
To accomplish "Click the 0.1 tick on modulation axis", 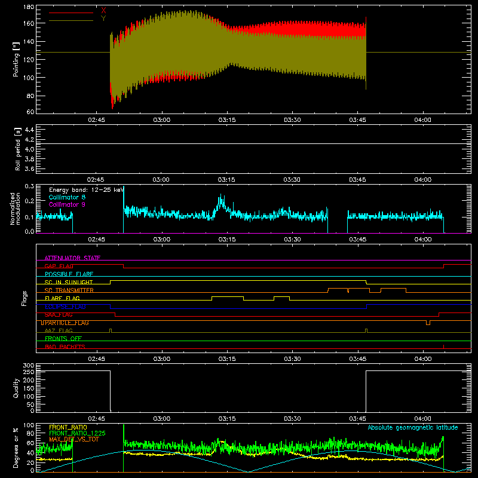I will [29, 217].
